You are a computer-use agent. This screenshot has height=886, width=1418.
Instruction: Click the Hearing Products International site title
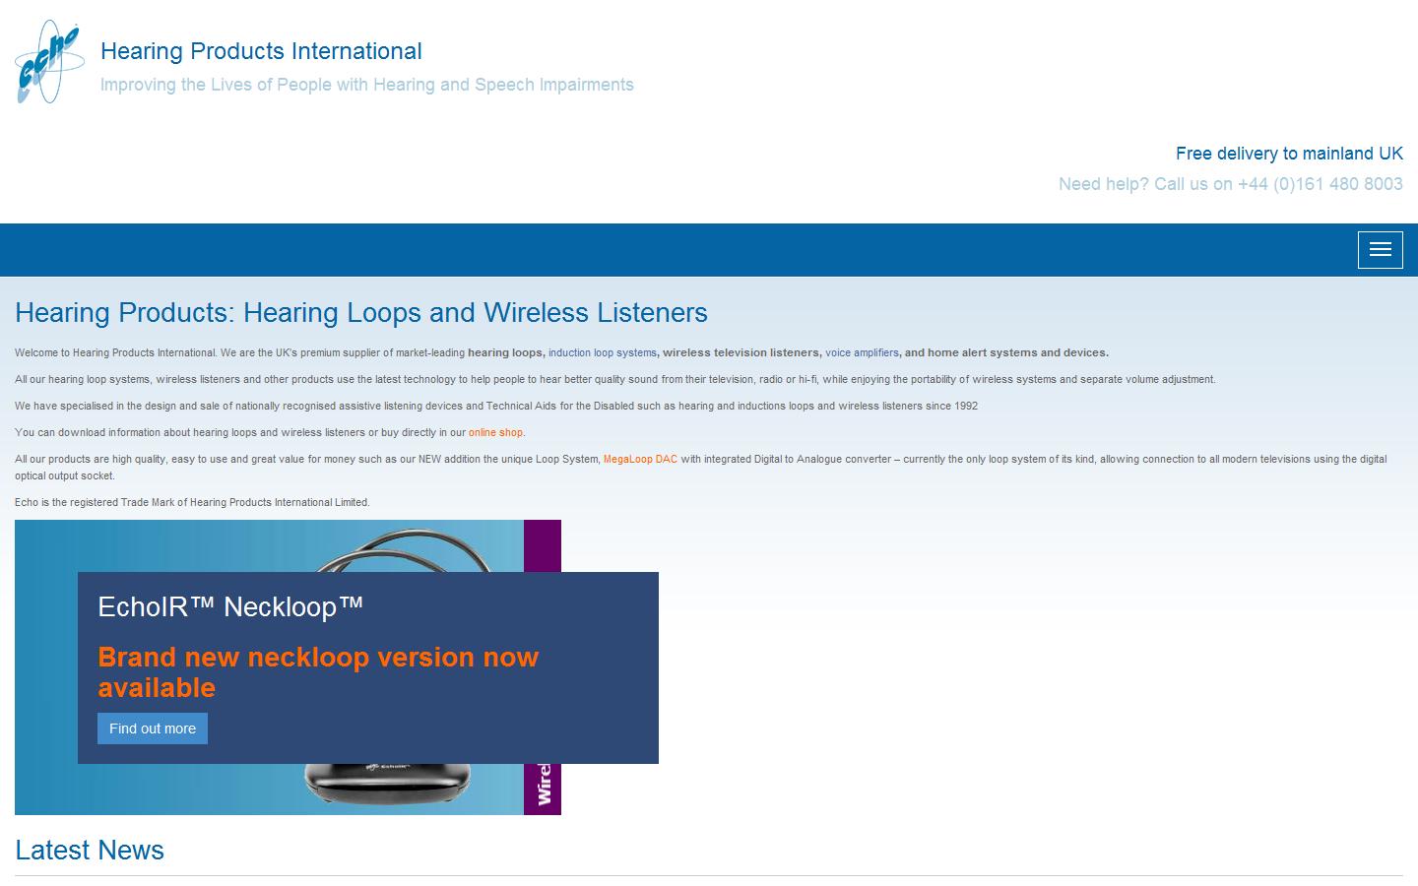coord(261,51)
